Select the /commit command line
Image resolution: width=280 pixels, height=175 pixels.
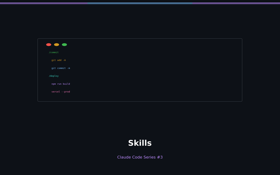(x=54, y=52)
